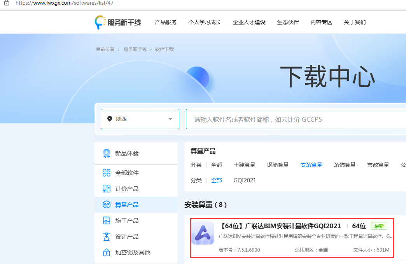Click the 新品体验 medal icon
The height and width of the screenshot is (264, 406).
[x=107, y=153]
